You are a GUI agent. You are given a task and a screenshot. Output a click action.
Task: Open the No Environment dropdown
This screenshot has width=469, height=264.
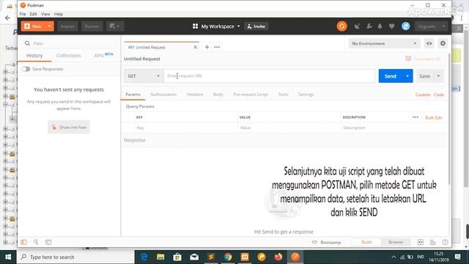384,44
